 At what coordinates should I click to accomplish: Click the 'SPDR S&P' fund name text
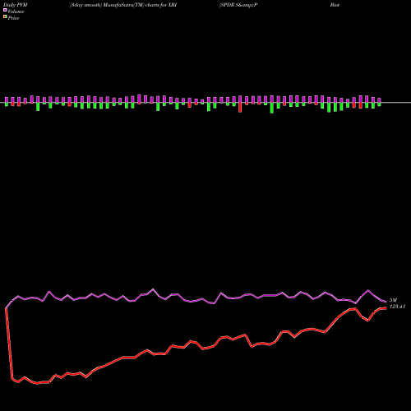(238, 5)
